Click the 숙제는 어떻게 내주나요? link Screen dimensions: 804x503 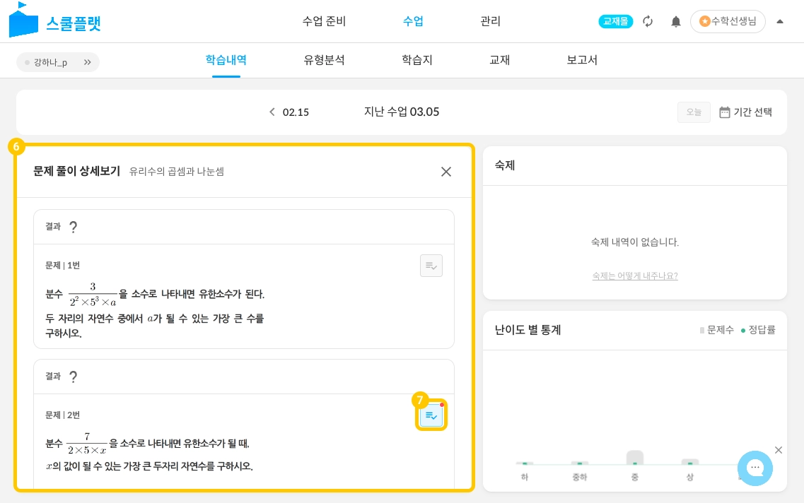(x=634, y=276)
